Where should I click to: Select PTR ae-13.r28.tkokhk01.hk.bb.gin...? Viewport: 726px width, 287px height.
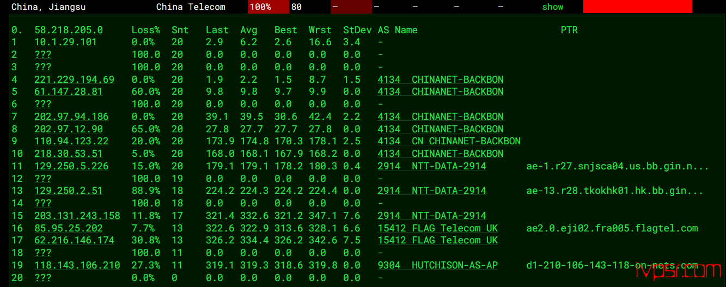615,191
